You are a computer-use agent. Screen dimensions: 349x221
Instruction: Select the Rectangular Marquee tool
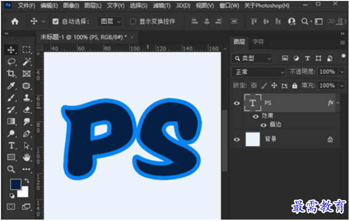coord(26,50)
